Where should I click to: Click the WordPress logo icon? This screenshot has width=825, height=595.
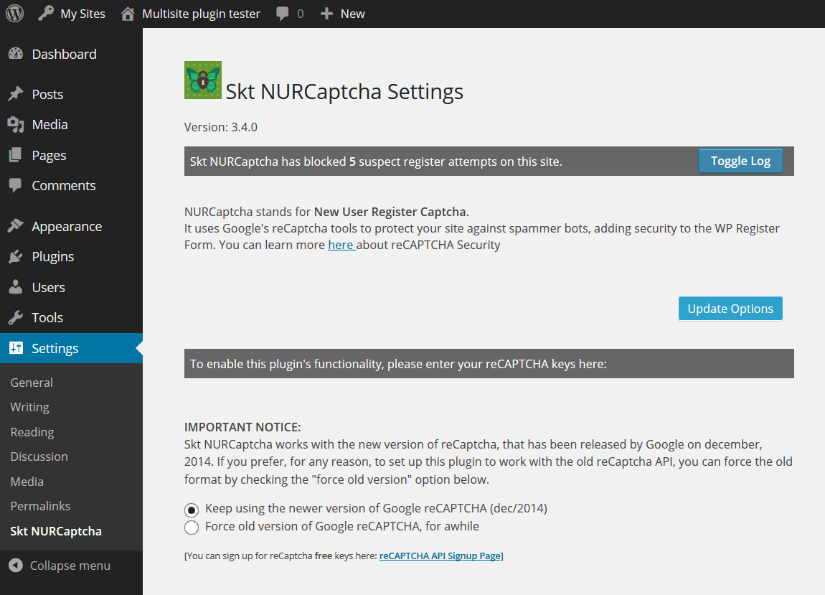(x=15, y=13)
